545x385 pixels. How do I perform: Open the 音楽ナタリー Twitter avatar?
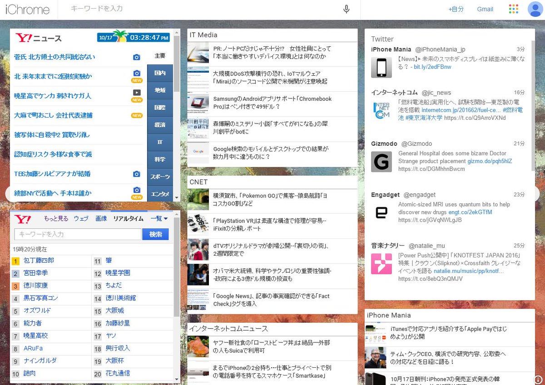[x=381, y=264]
